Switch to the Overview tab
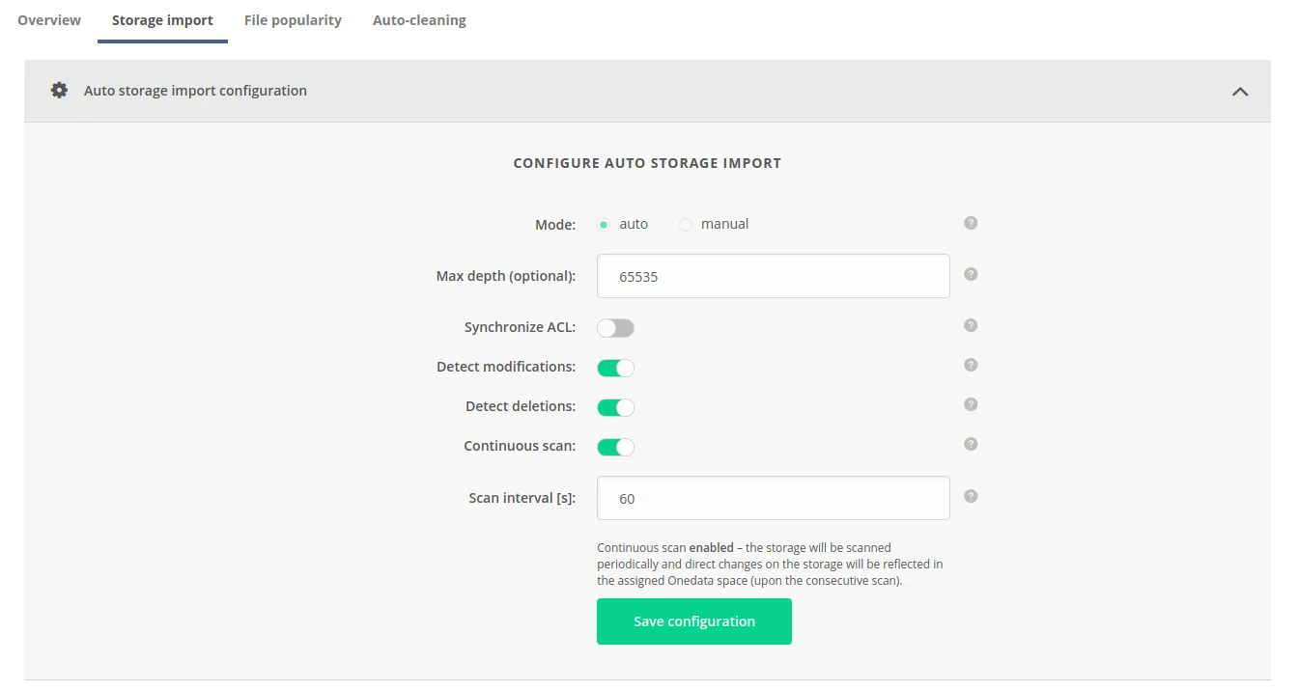 (48, 19)
